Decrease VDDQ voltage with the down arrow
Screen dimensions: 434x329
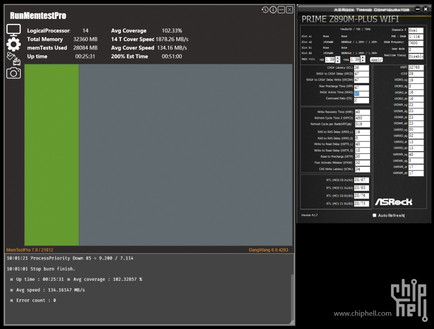363,61
